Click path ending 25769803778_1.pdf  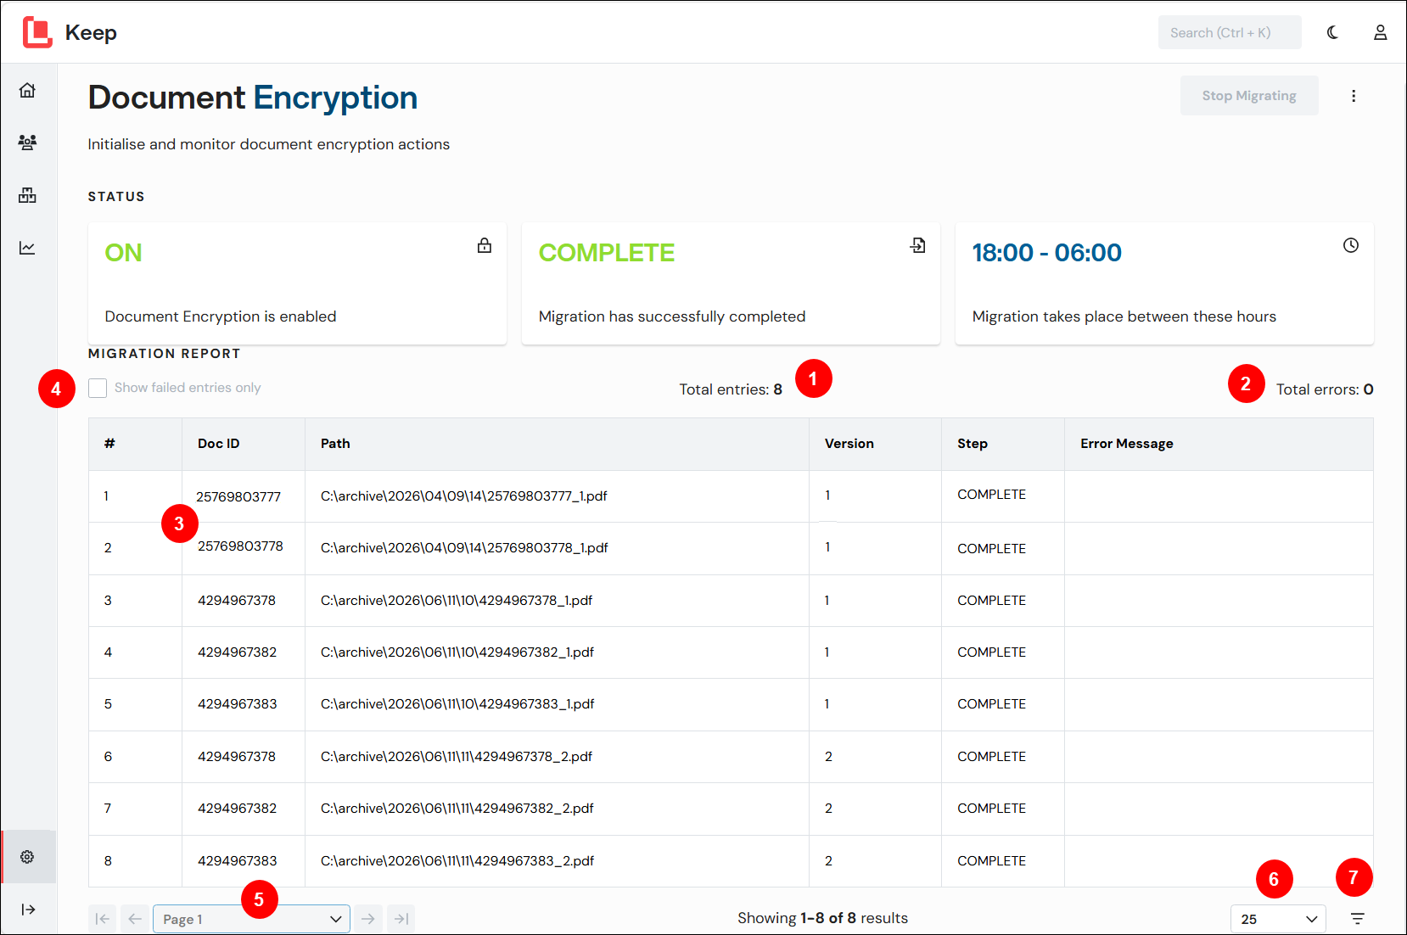464,548
